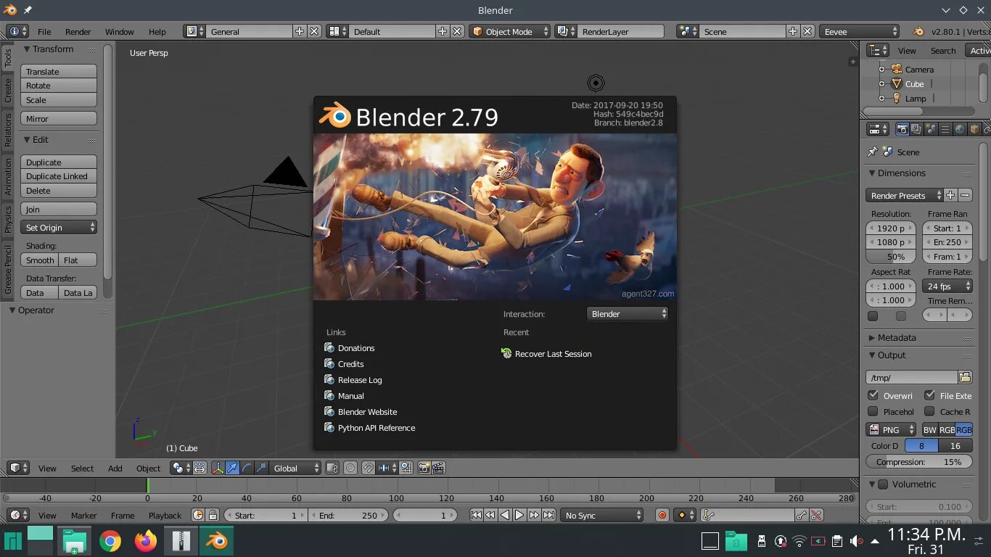Open the 24 fps frame rate dropdown
The width and height of the screenshot is (991, 557).
947,286
